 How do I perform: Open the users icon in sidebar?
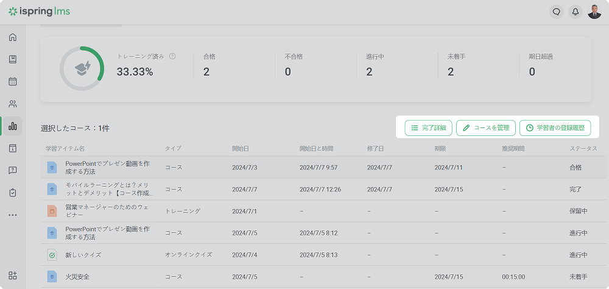(x=13, y=104)
